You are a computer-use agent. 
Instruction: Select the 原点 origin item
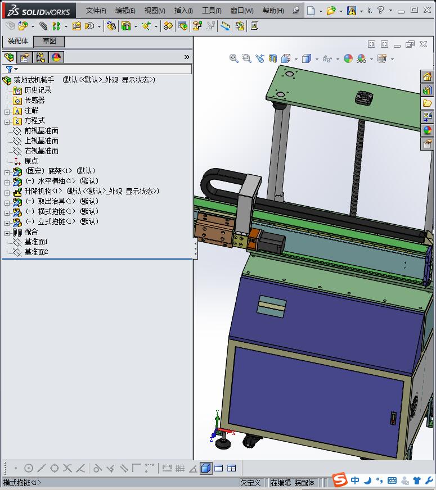pyautogui.click(x=31, y=161)
